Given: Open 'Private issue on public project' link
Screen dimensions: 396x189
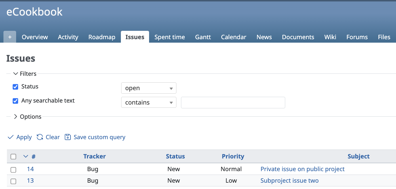Looking at the screenshot, I should pos(302,169).
